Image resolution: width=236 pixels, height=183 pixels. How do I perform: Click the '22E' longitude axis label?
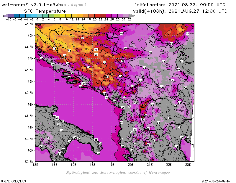tap(169, 165)
